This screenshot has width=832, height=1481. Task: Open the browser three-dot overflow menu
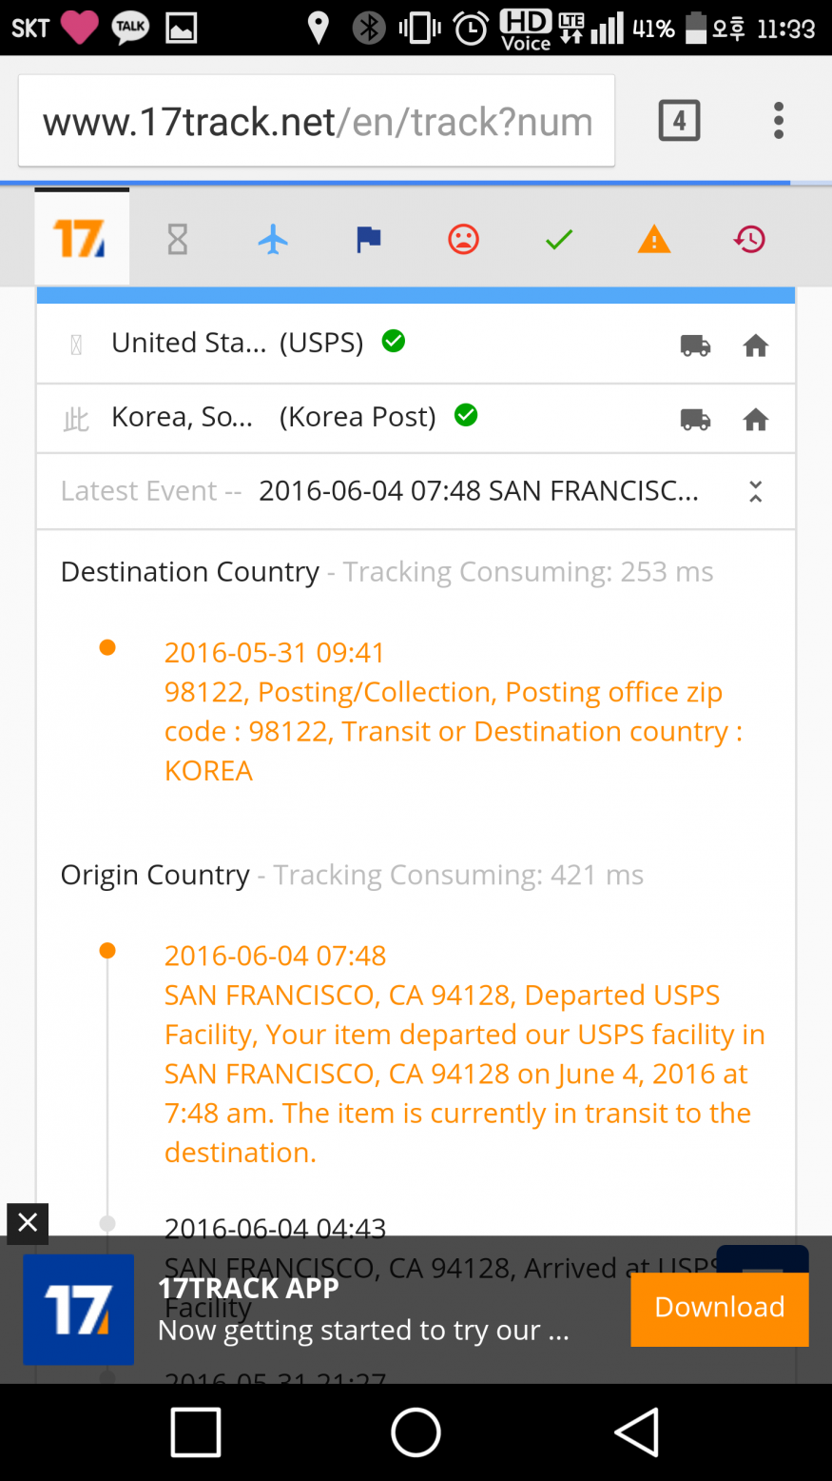(x=779, y=121)
